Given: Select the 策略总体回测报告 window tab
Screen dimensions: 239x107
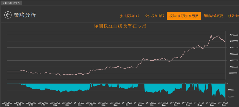Looking at the screenshot, I should (x=11, y=3).
